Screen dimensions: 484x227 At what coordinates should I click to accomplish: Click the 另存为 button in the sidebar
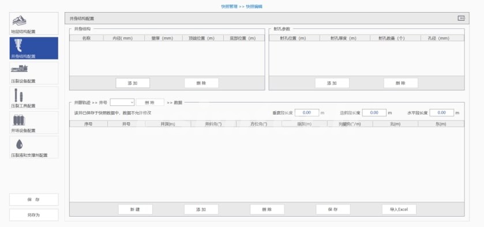coord(33,215)
